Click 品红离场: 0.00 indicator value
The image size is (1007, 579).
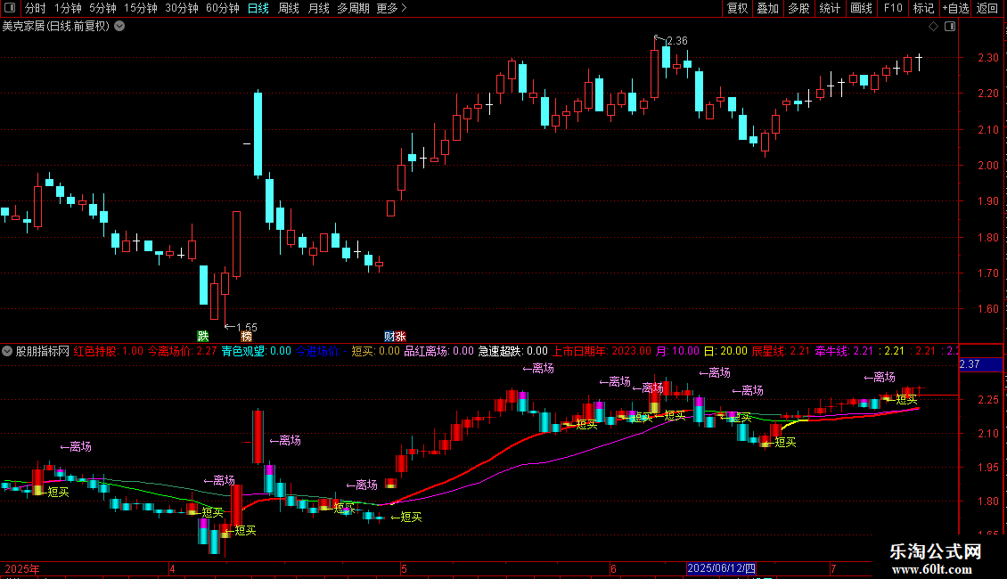pos(438,351)
